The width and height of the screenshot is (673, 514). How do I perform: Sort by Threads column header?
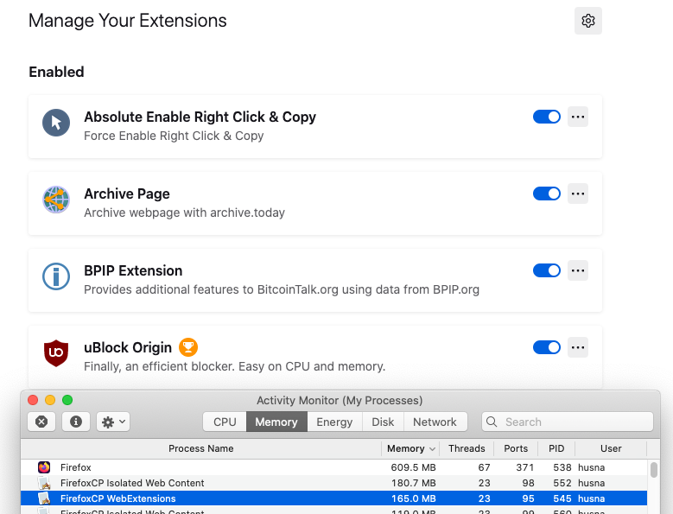coord(467,448)
